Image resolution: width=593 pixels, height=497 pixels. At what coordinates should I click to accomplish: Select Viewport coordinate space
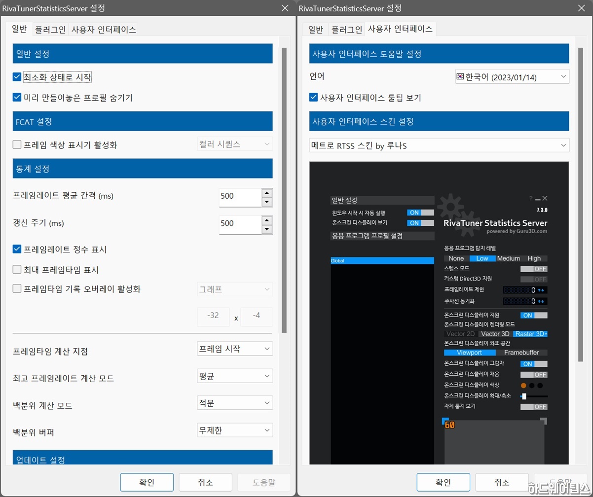[470, 353]
